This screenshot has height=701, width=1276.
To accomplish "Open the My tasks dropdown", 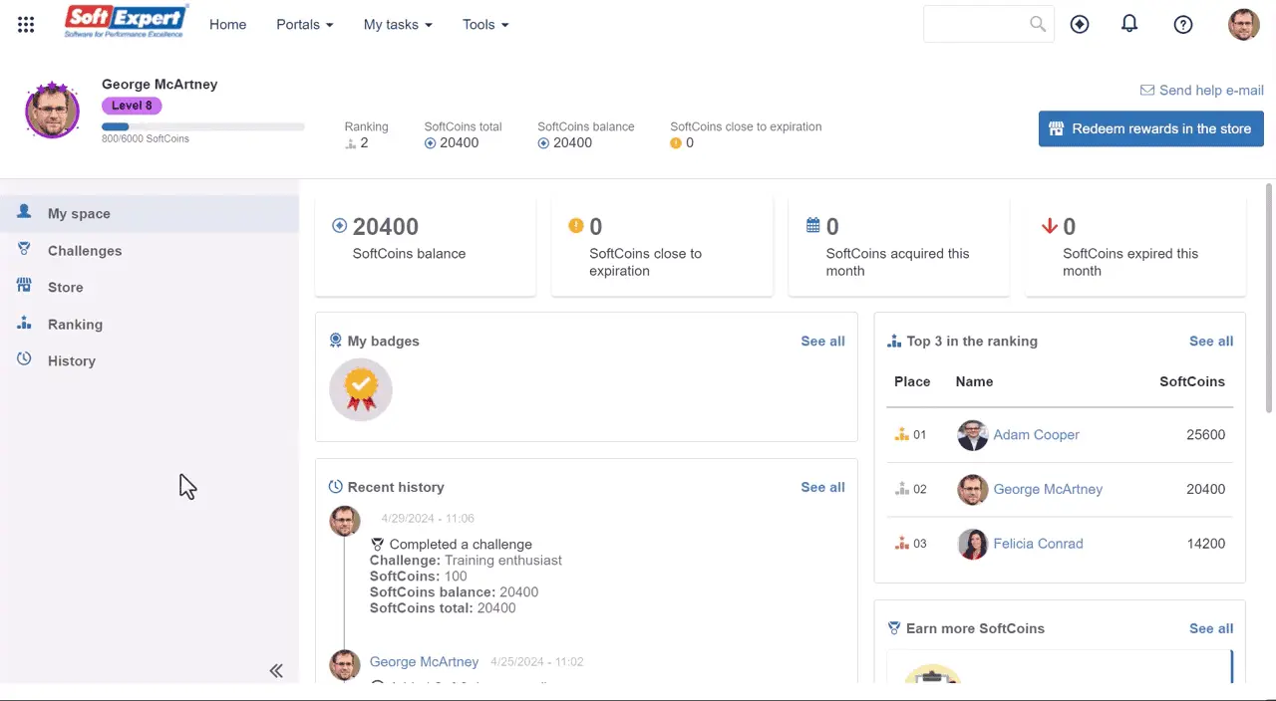I will 398,25.
